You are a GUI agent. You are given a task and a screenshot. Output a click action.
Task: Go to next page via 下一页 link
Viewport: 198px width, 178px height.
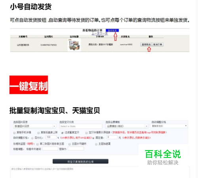(104, 34)
